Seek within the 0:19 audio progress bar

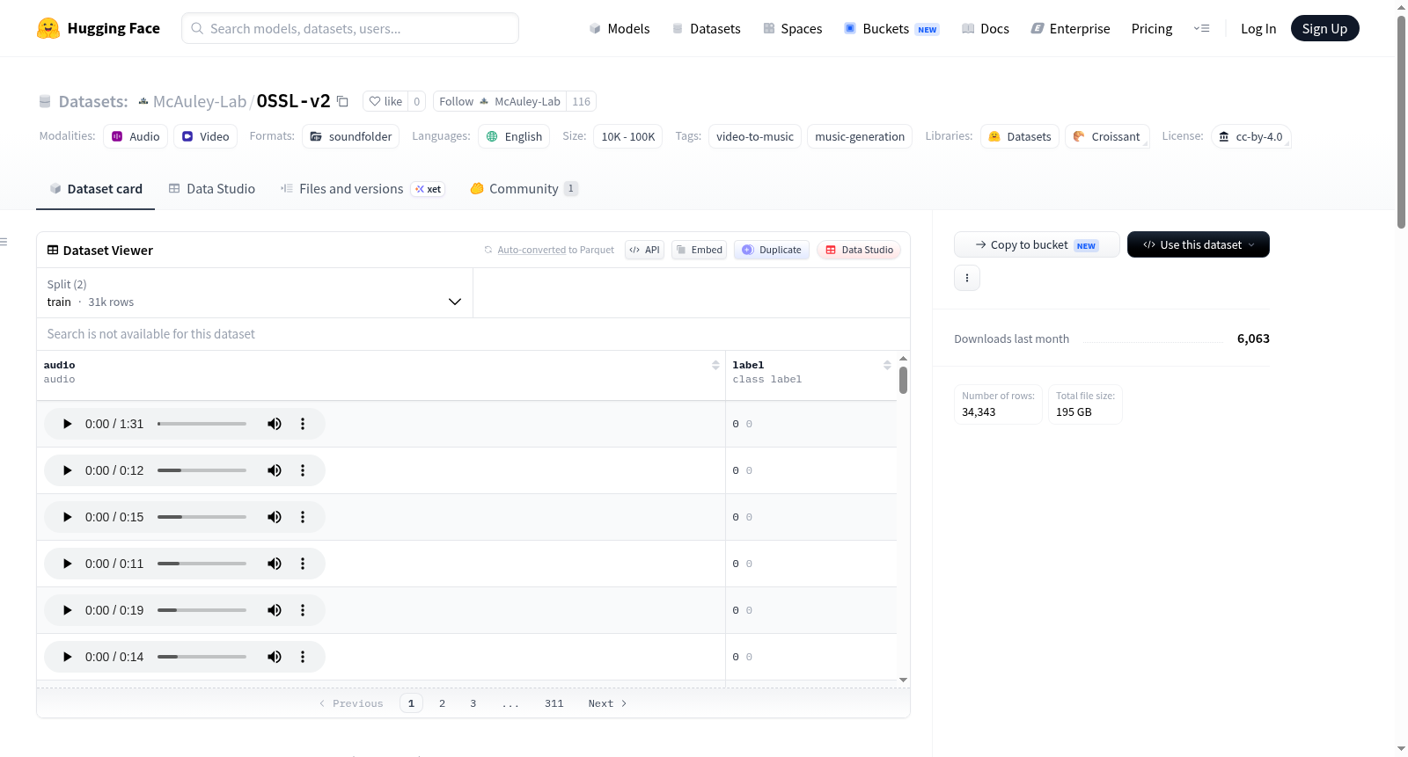click(202, 610)
